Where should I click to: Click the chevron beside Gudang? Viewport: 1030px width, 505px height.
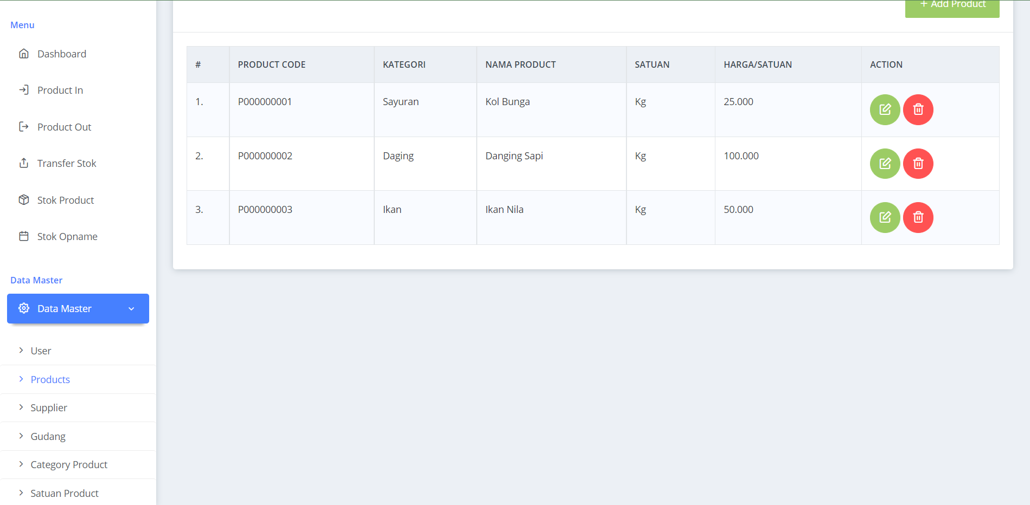point(21,436)
